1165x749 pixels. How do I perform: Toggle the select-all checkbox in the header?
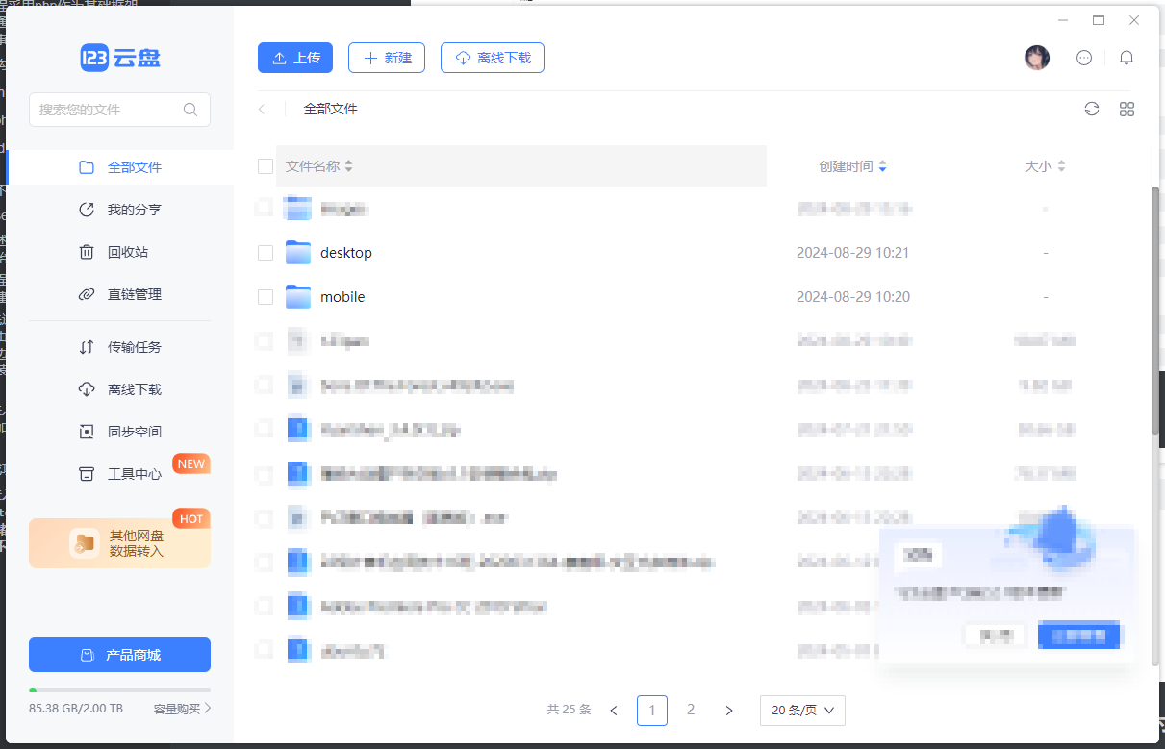point(265,165)
